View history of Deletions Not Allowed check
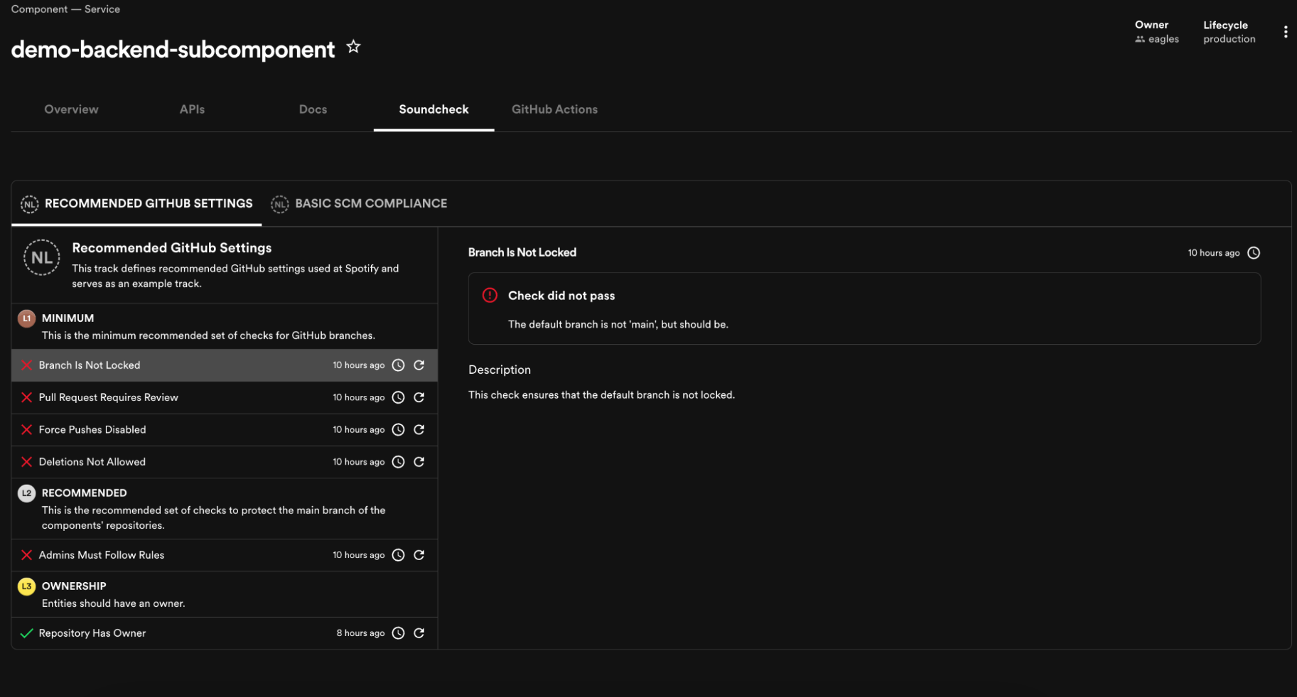This screenshot has width=1297, height=697. [x=398, y=461]
